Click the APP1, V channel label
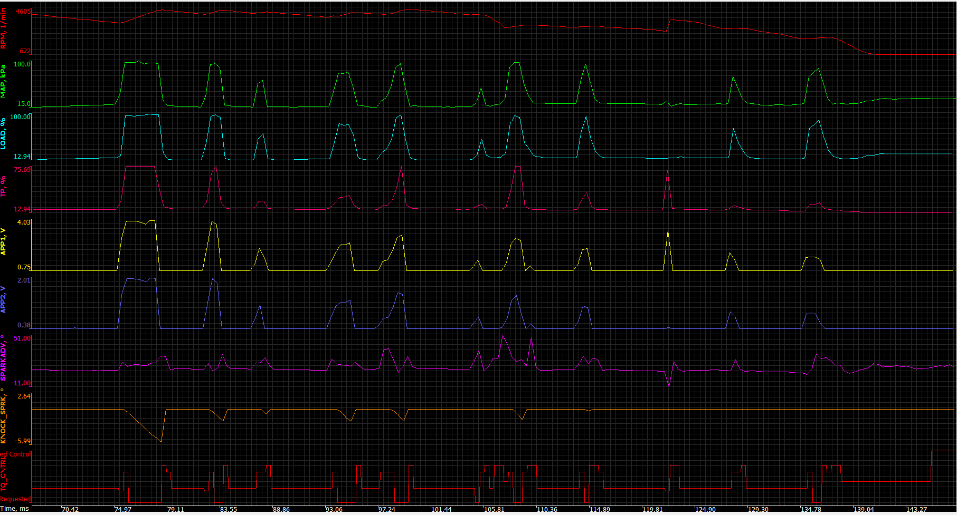This screenshot has height=515, width=957. click(4, 241)
